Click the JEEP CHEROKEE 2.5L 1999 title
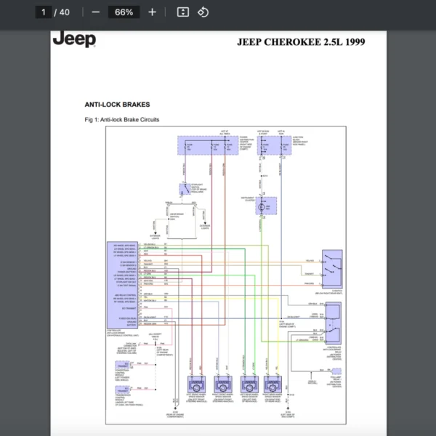 [301, 41]
